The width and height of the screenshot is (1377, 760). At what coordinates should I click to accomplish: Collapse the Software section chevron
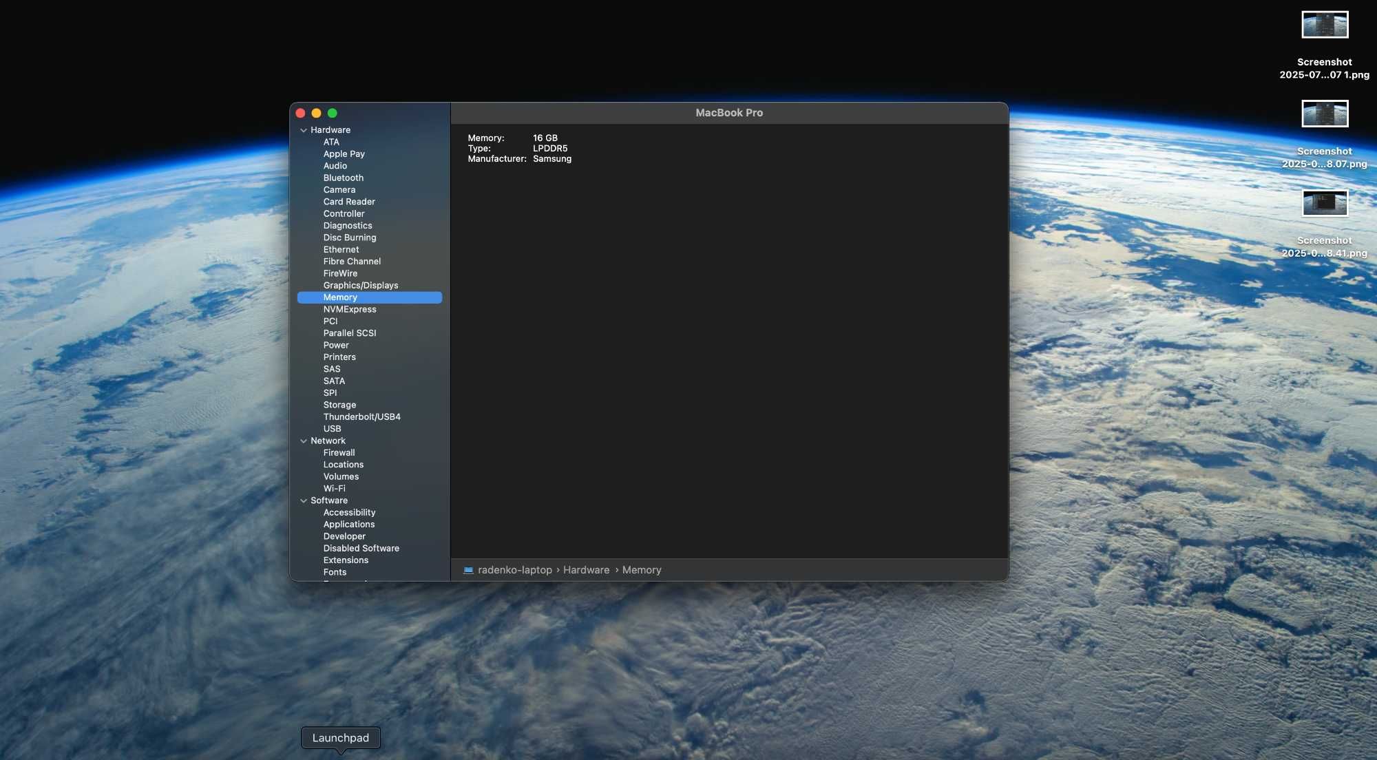[x=304, y=501]
